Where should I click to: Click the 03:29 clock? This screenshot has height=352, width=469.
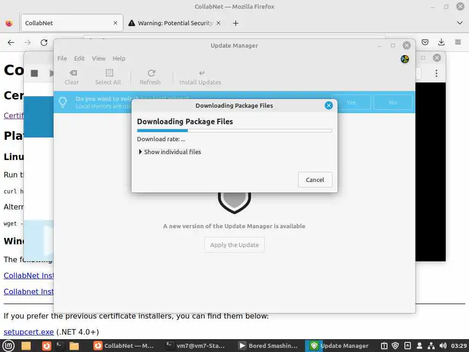pos(459,346)
